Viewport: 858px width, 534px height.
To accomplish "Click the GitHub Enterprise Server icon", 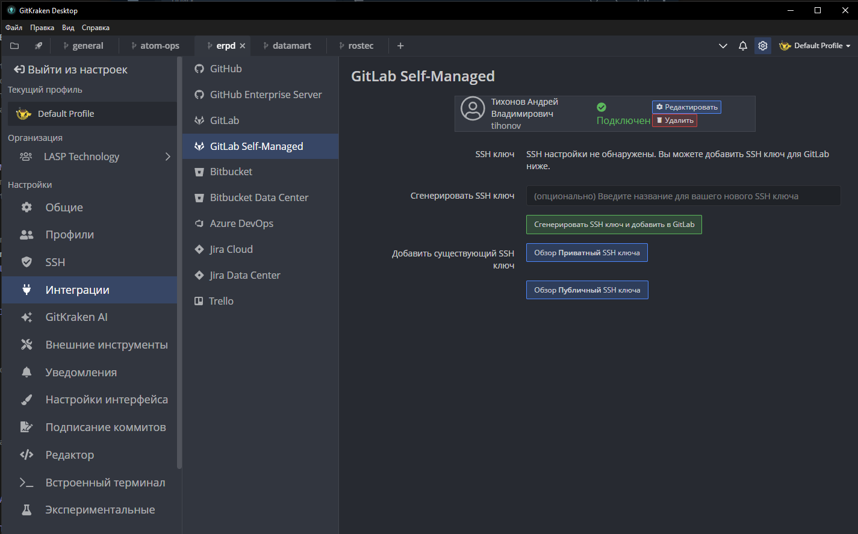I will coord(199,95).
